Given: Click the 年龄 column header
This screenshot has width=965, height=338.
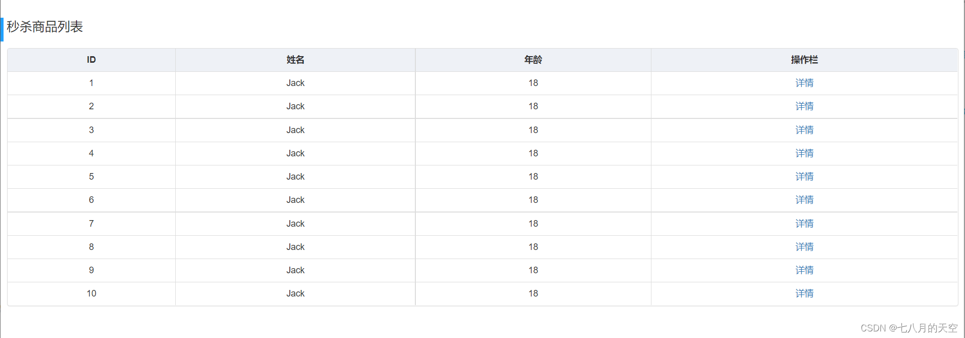Looking at the screenshot, I should 533,60.
